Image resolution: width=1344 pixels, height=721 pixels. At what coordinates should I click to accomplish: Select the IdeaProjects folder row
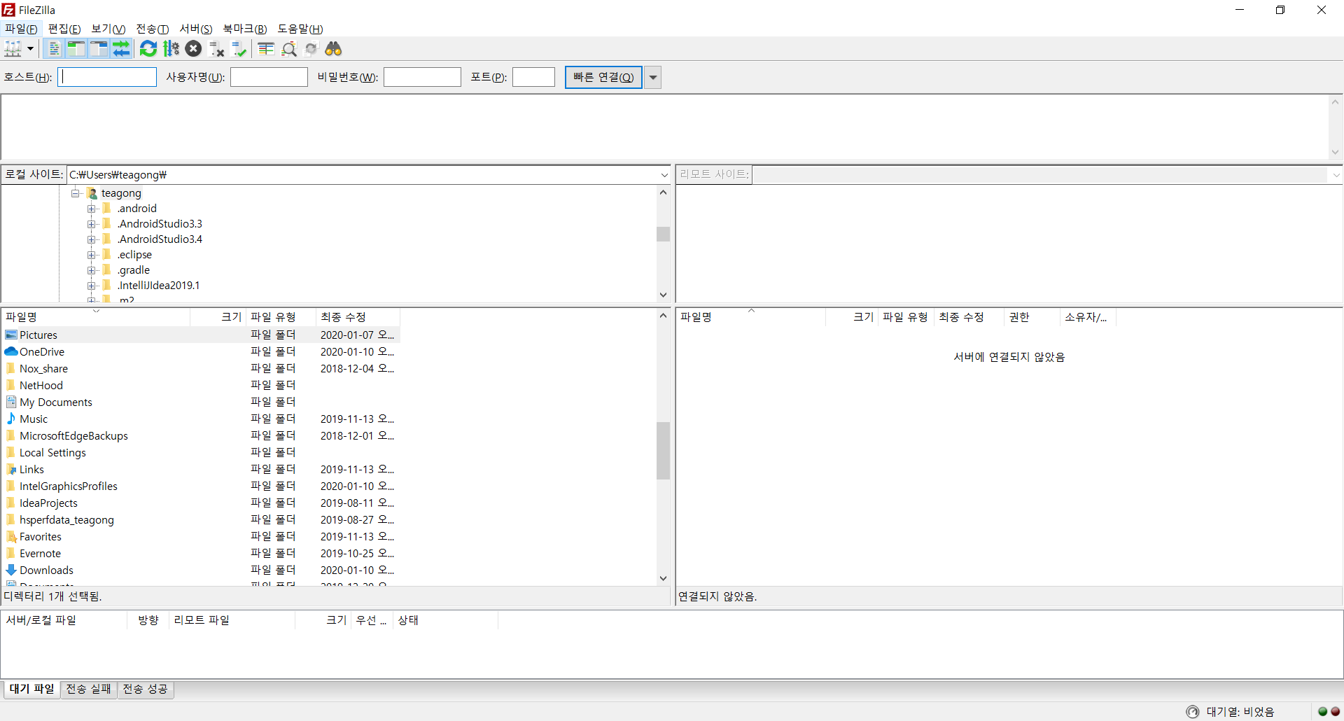200,503
